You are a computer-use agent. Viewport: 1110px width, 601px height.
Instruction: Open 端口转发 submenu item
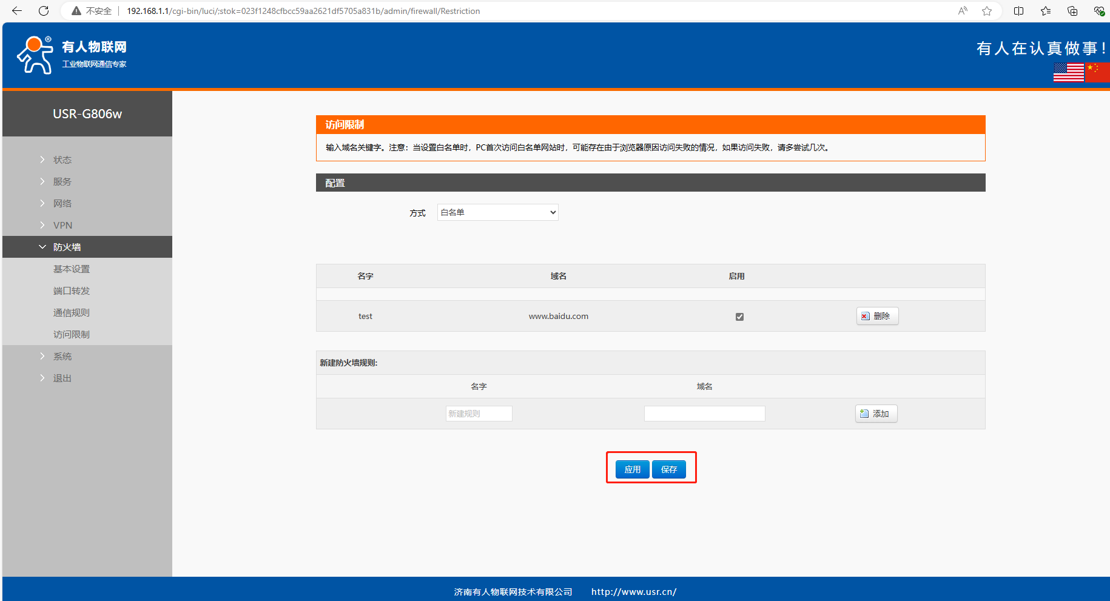[71, 290]
